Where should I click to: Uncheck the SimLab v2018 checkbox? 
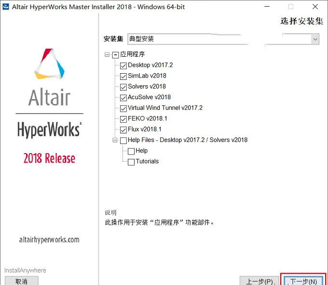(123, 77)
